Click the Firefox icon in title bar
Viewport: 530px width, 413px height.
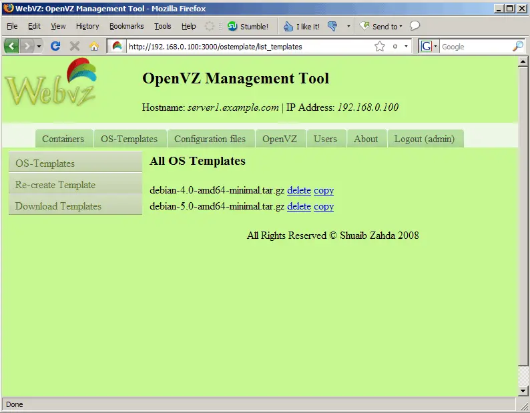[8, 8]
